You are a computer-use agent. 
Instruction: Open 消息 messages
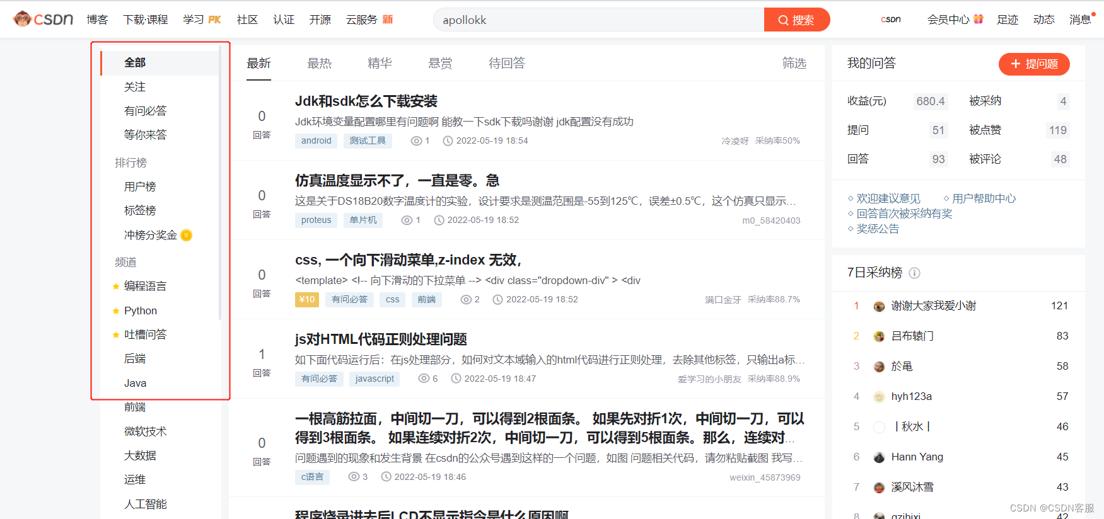[1080, 20]
